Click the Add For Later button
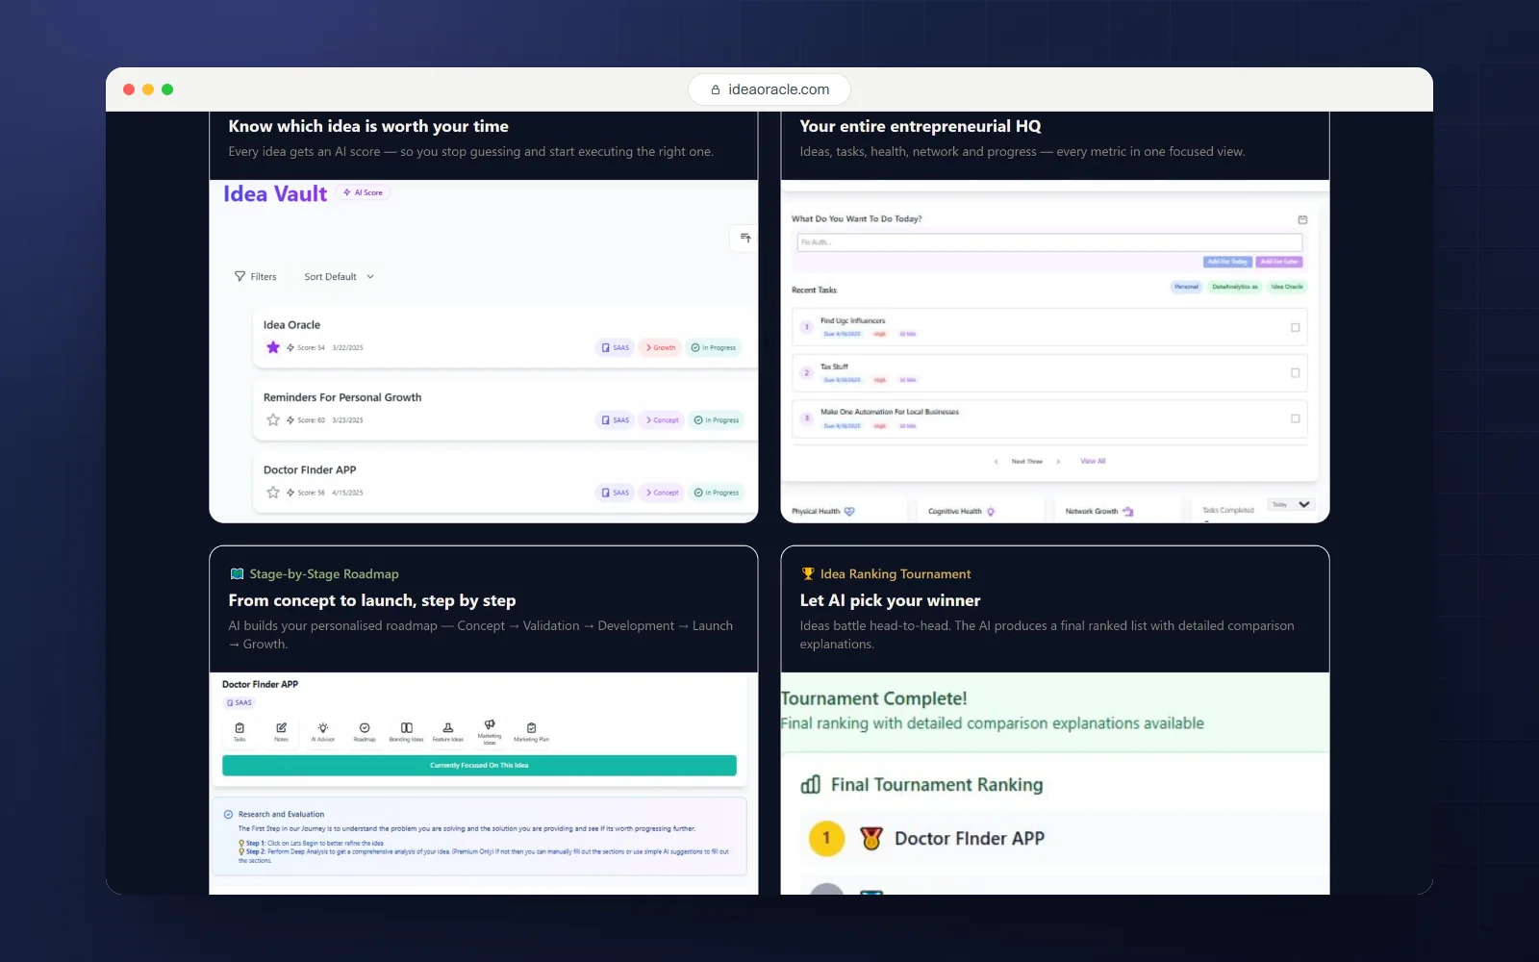 coord(1279,262)
